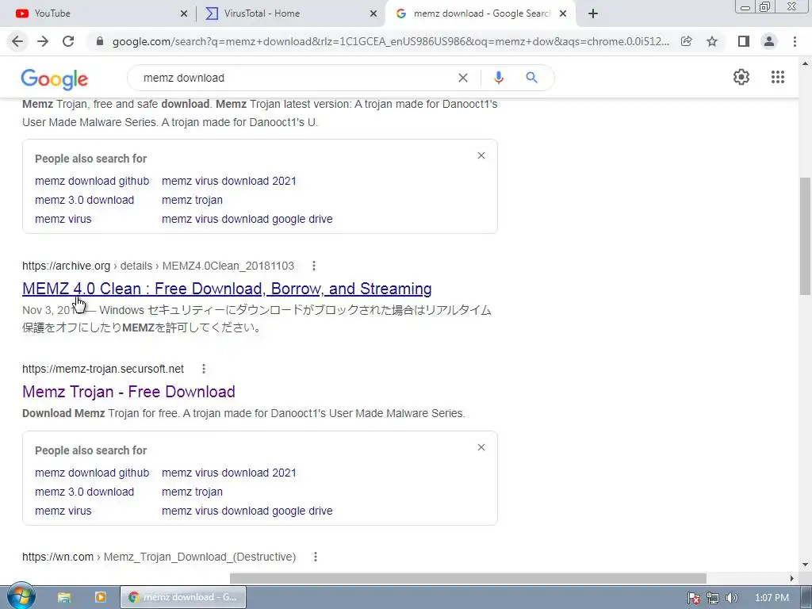Dismiss second People also search for box
The height and width of the screenshot is (609, 812).
[x=481, y=447]
